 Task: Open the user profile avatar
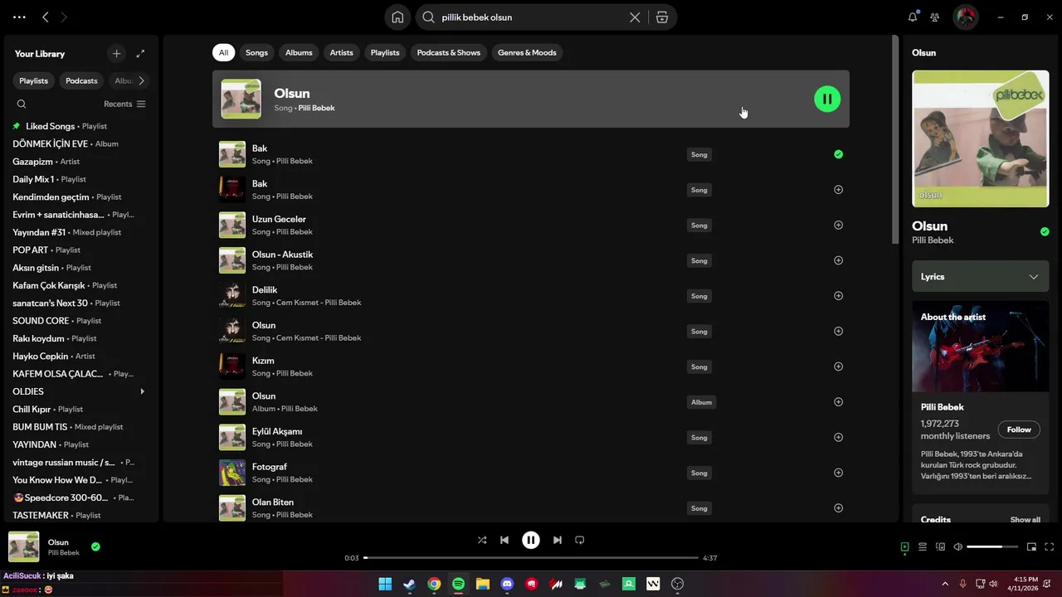(x=966, y=17)
